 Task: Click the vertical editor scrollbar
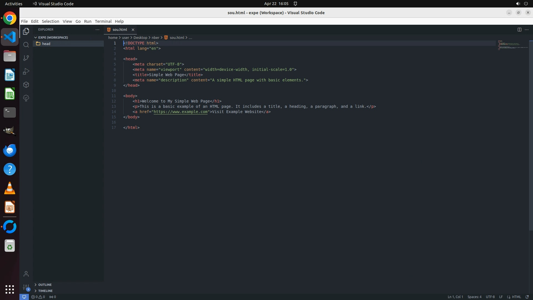click(x=531, y=136)
